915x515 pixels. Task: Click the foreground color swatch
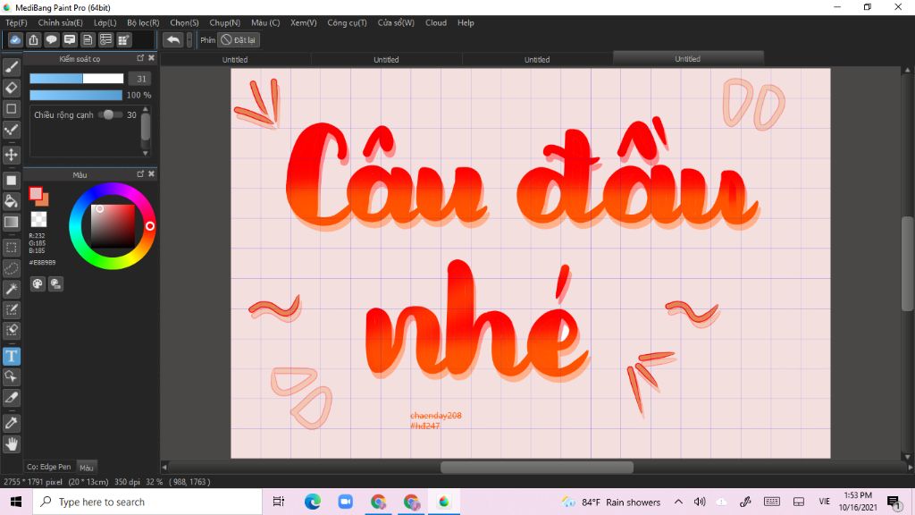[x=36, y=193]
